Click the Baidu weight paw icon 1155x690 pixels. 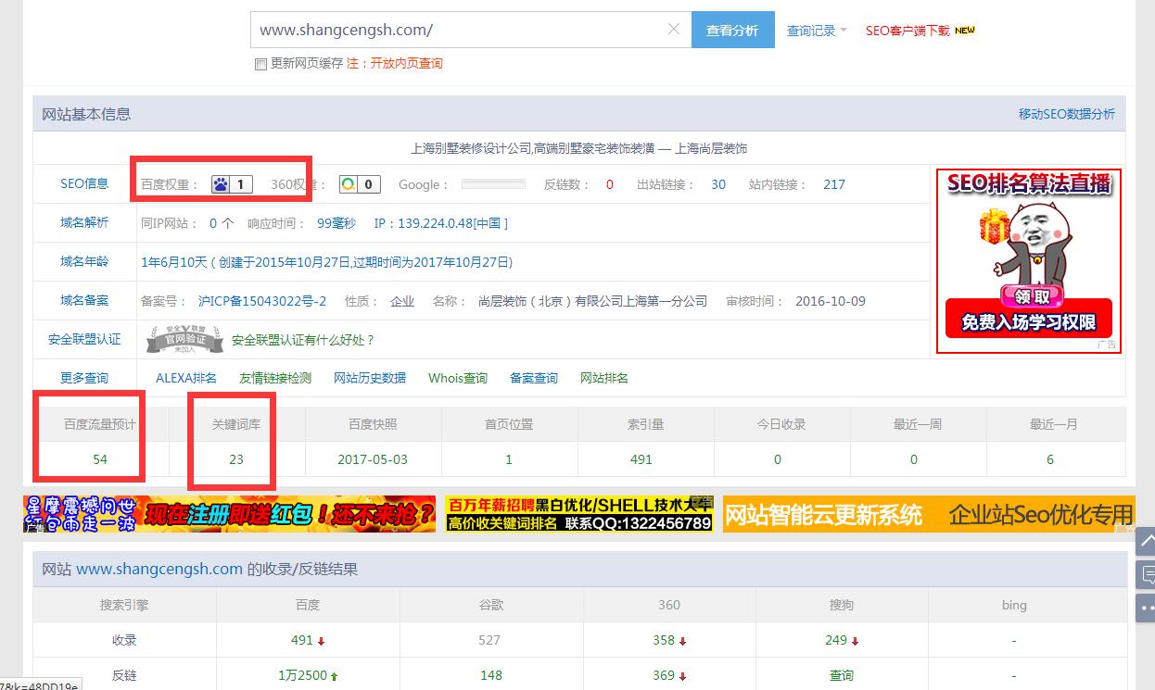click(x=221, y=184)
